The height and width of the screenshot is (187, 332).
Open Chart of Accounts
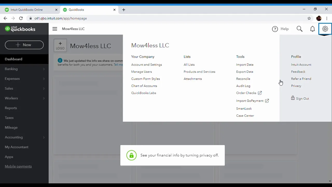pyautogui.click(x=144, y=86)
